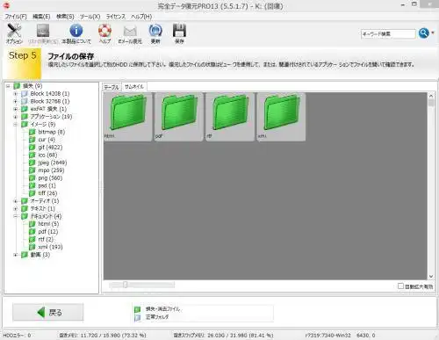Open the Help(H) menu
This screenshot has height=340, width=439.
click(141, 17)
